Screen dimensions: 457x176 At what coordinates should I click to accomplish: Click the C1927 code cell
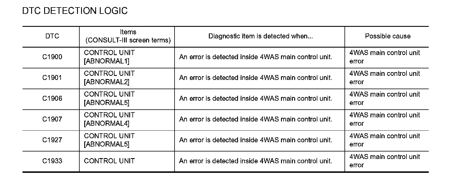click(52, 140)
